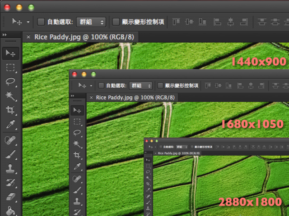Select the Healing Brush tool in the middle window
This screenshot has height=216, width=289.
click(x=77, y=179)
